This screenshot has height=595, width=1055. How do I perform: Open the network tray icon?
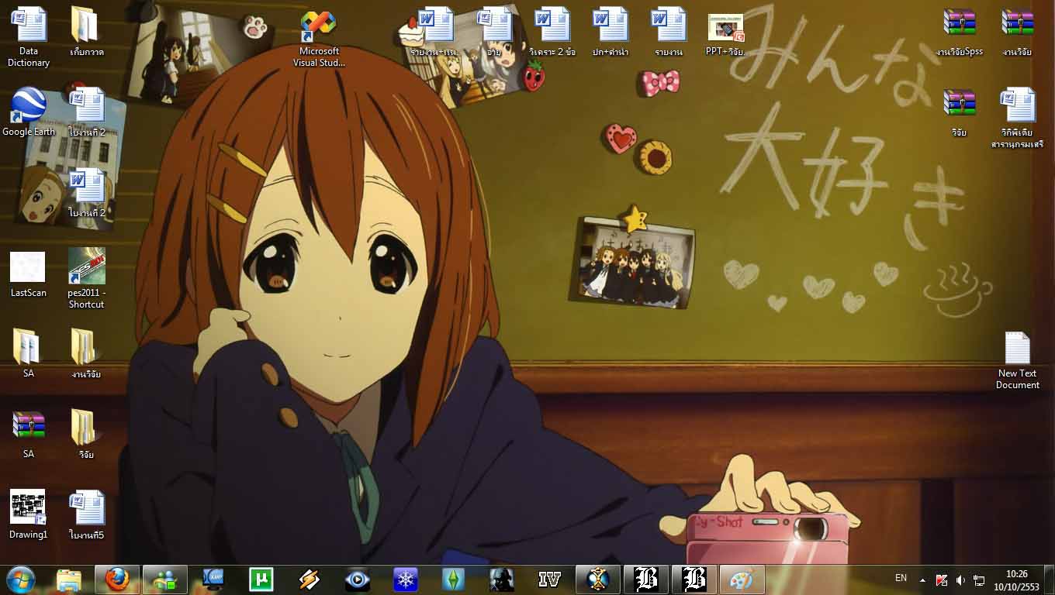[x=980, y=580]
